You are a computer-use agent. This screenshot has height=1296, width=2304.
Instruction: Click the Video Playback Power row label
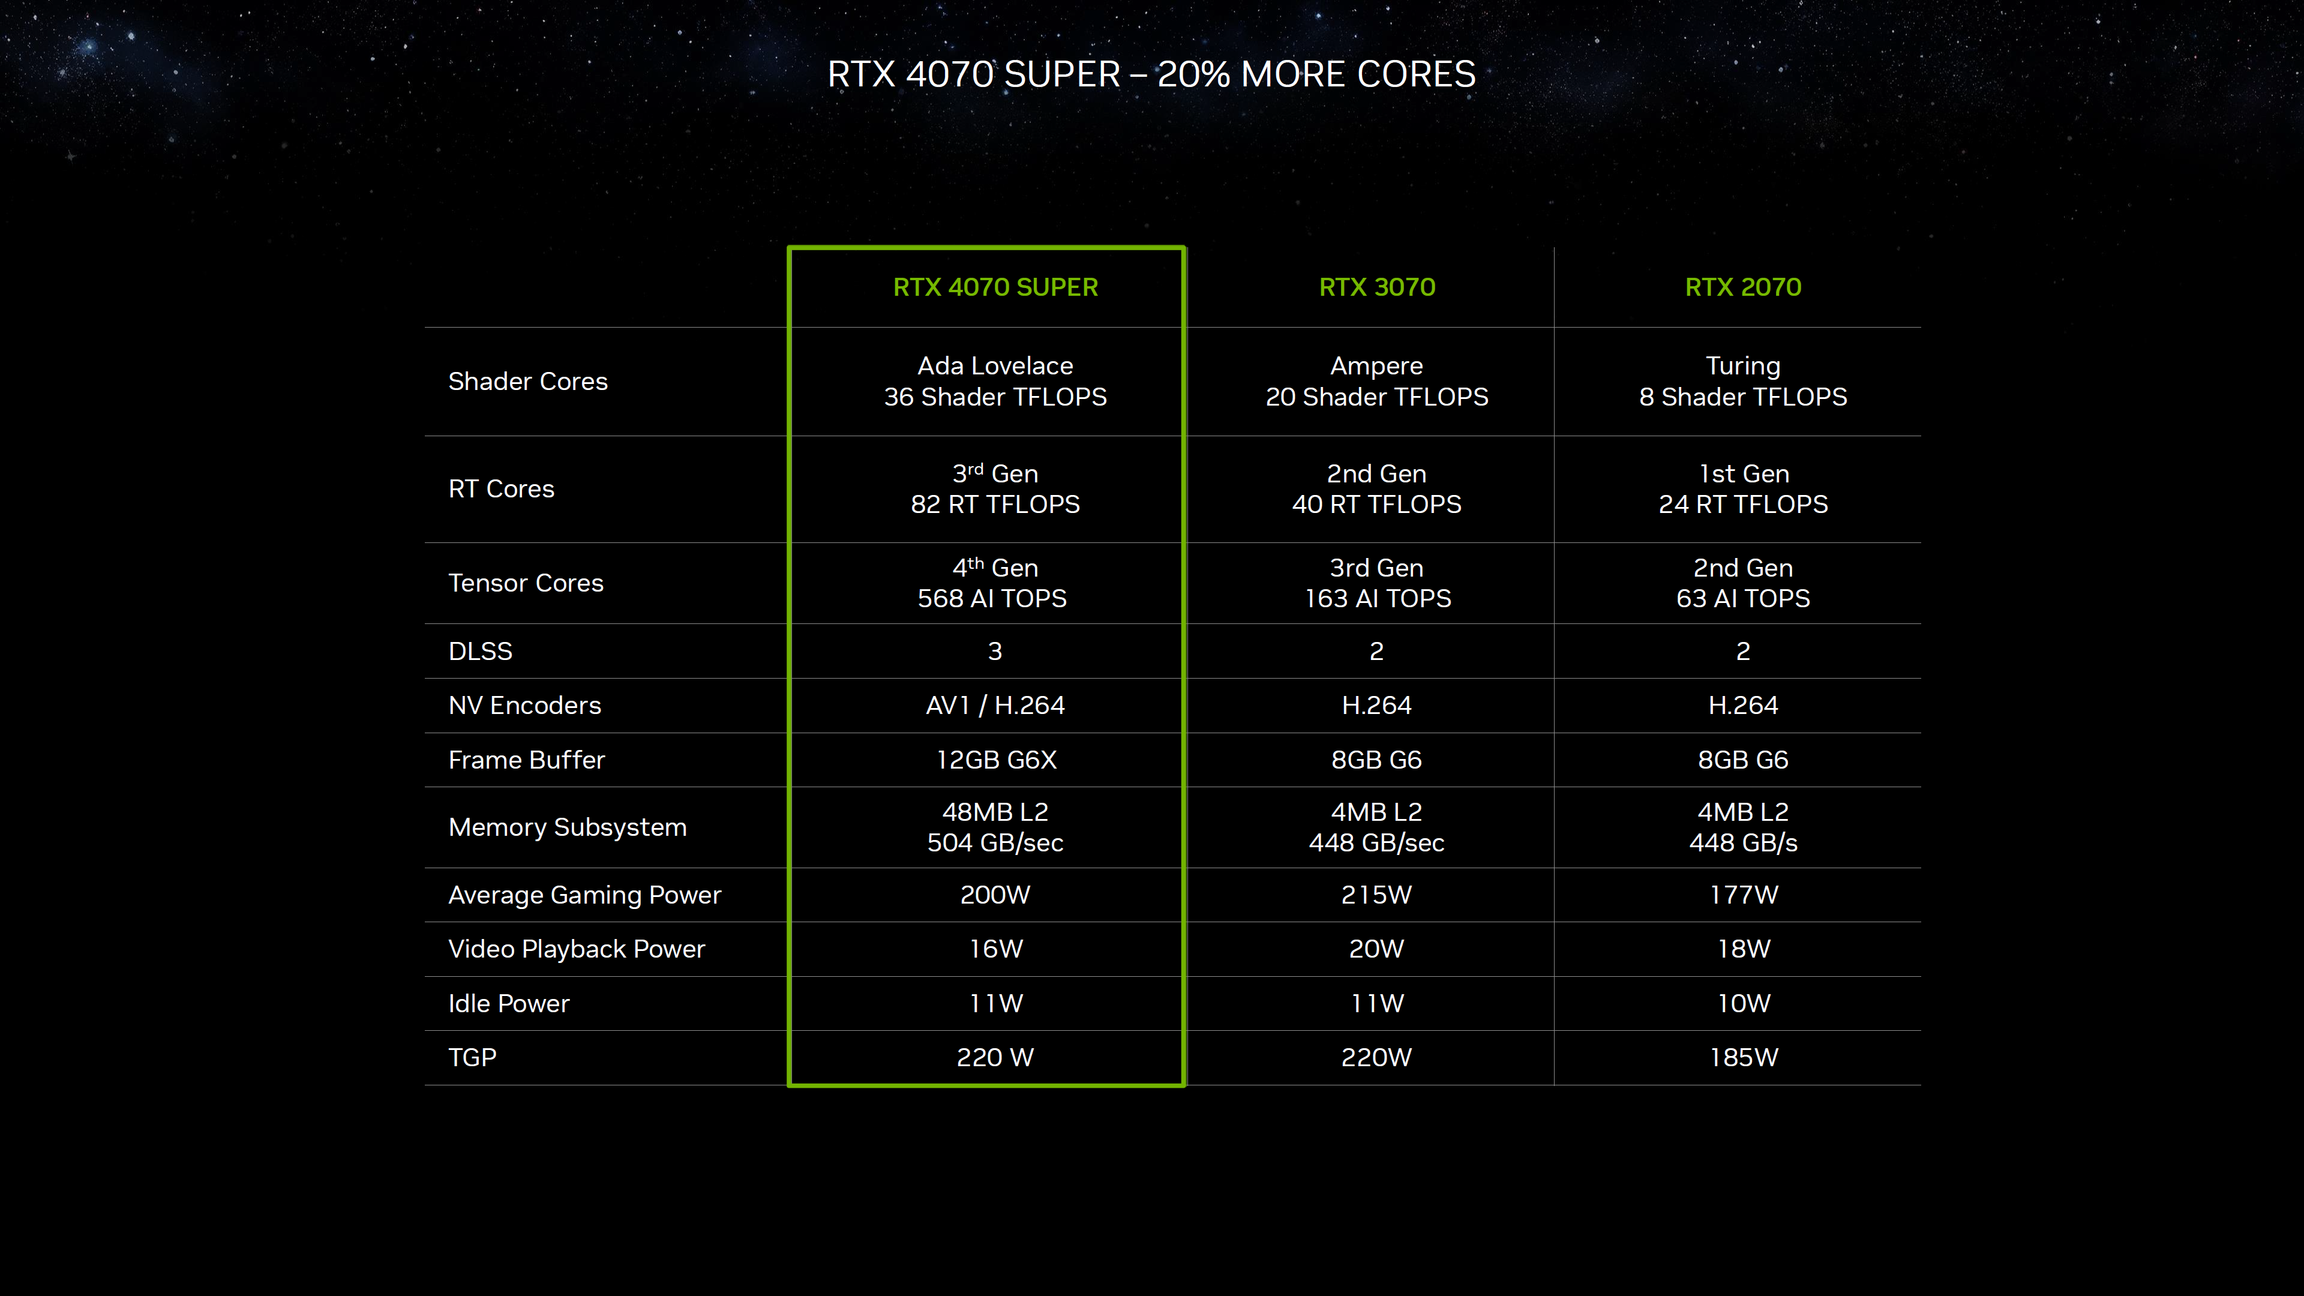click(x=576, y=949)
